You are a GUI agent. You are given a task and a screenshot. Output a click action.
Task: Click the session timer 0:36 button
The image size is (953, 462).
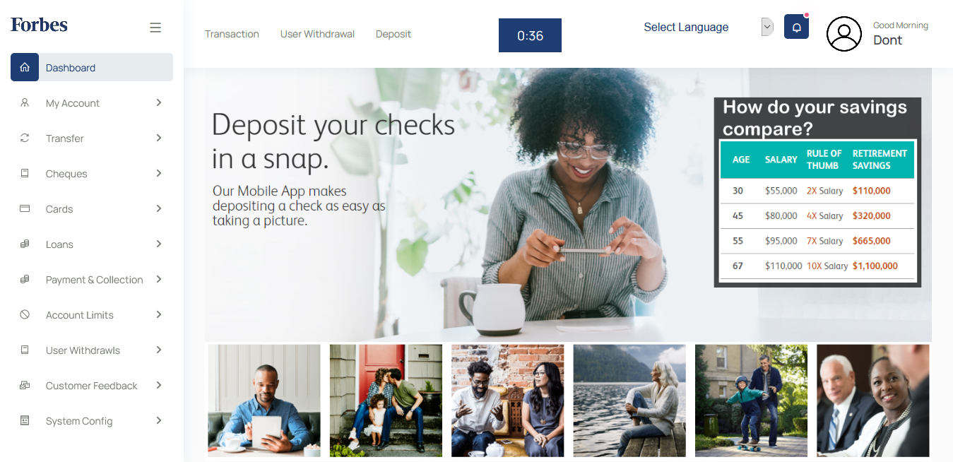530,35
